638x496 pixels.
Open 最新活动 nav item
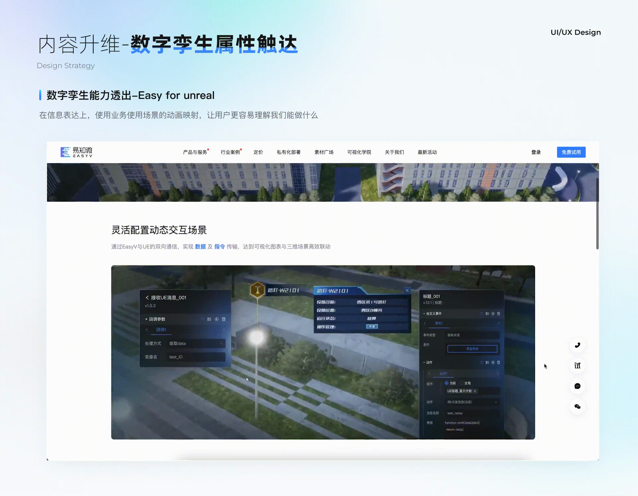[427, 152]
